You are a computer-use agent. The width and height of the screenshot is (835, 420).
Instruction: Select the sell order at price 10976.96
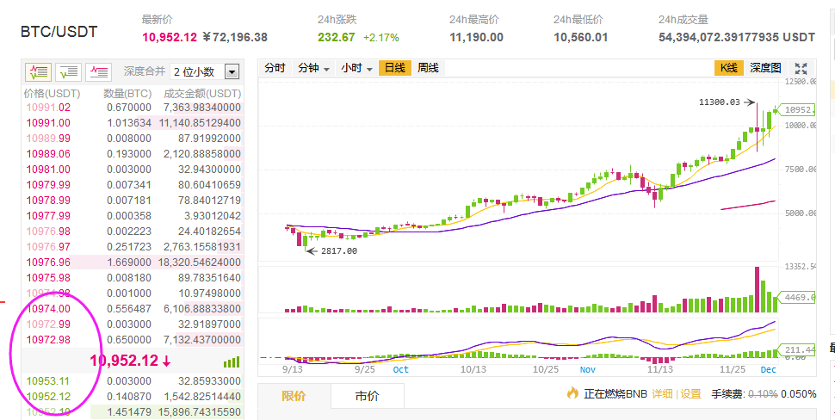pyautogui.click(x=132, y=262)
